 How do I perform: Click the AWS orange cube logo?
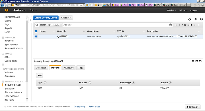pos(7,10)
